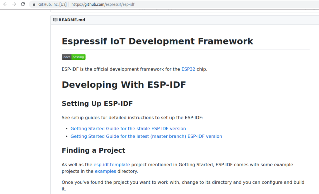Viewport: 319px width, 194px height.
Task: Click the Developing With ESP-IDF heading
Action: pos(124,85)
